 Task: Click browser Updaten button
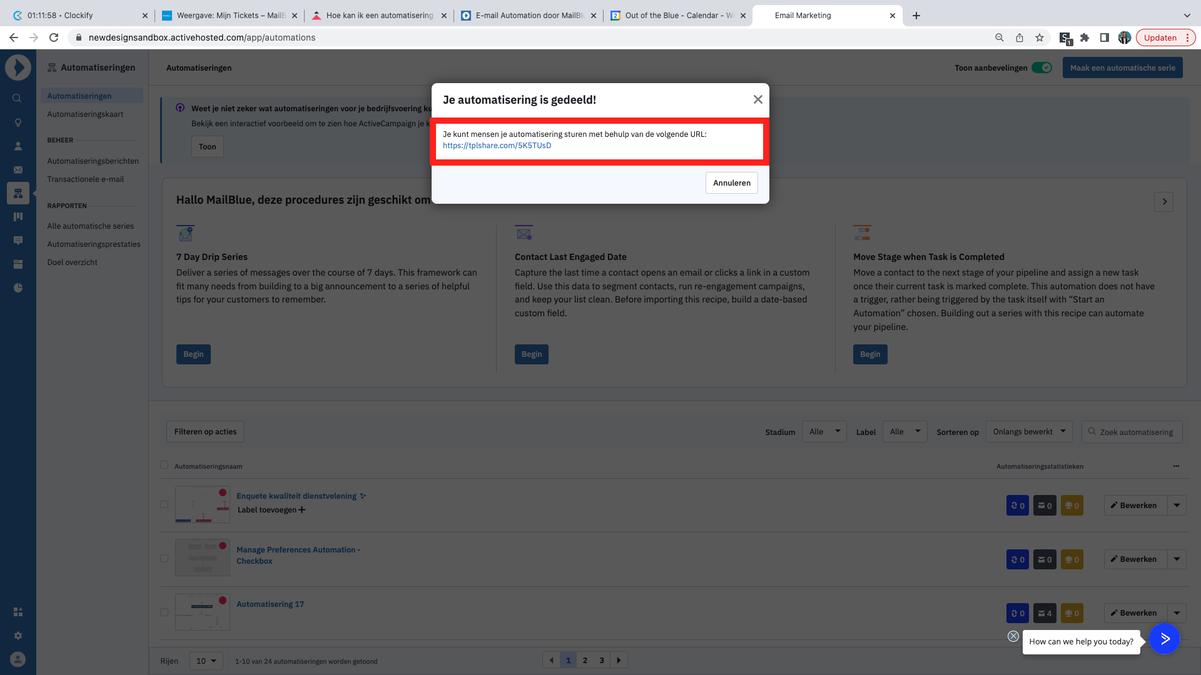click(1165, 37)
